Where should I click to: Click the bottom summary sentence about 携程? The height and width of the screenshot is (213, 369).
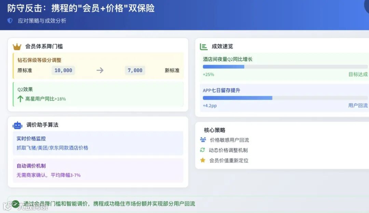109,203
